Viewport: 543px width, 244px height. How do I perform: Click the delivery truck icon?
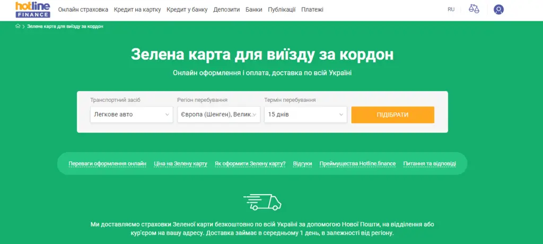tap(262, 202)
